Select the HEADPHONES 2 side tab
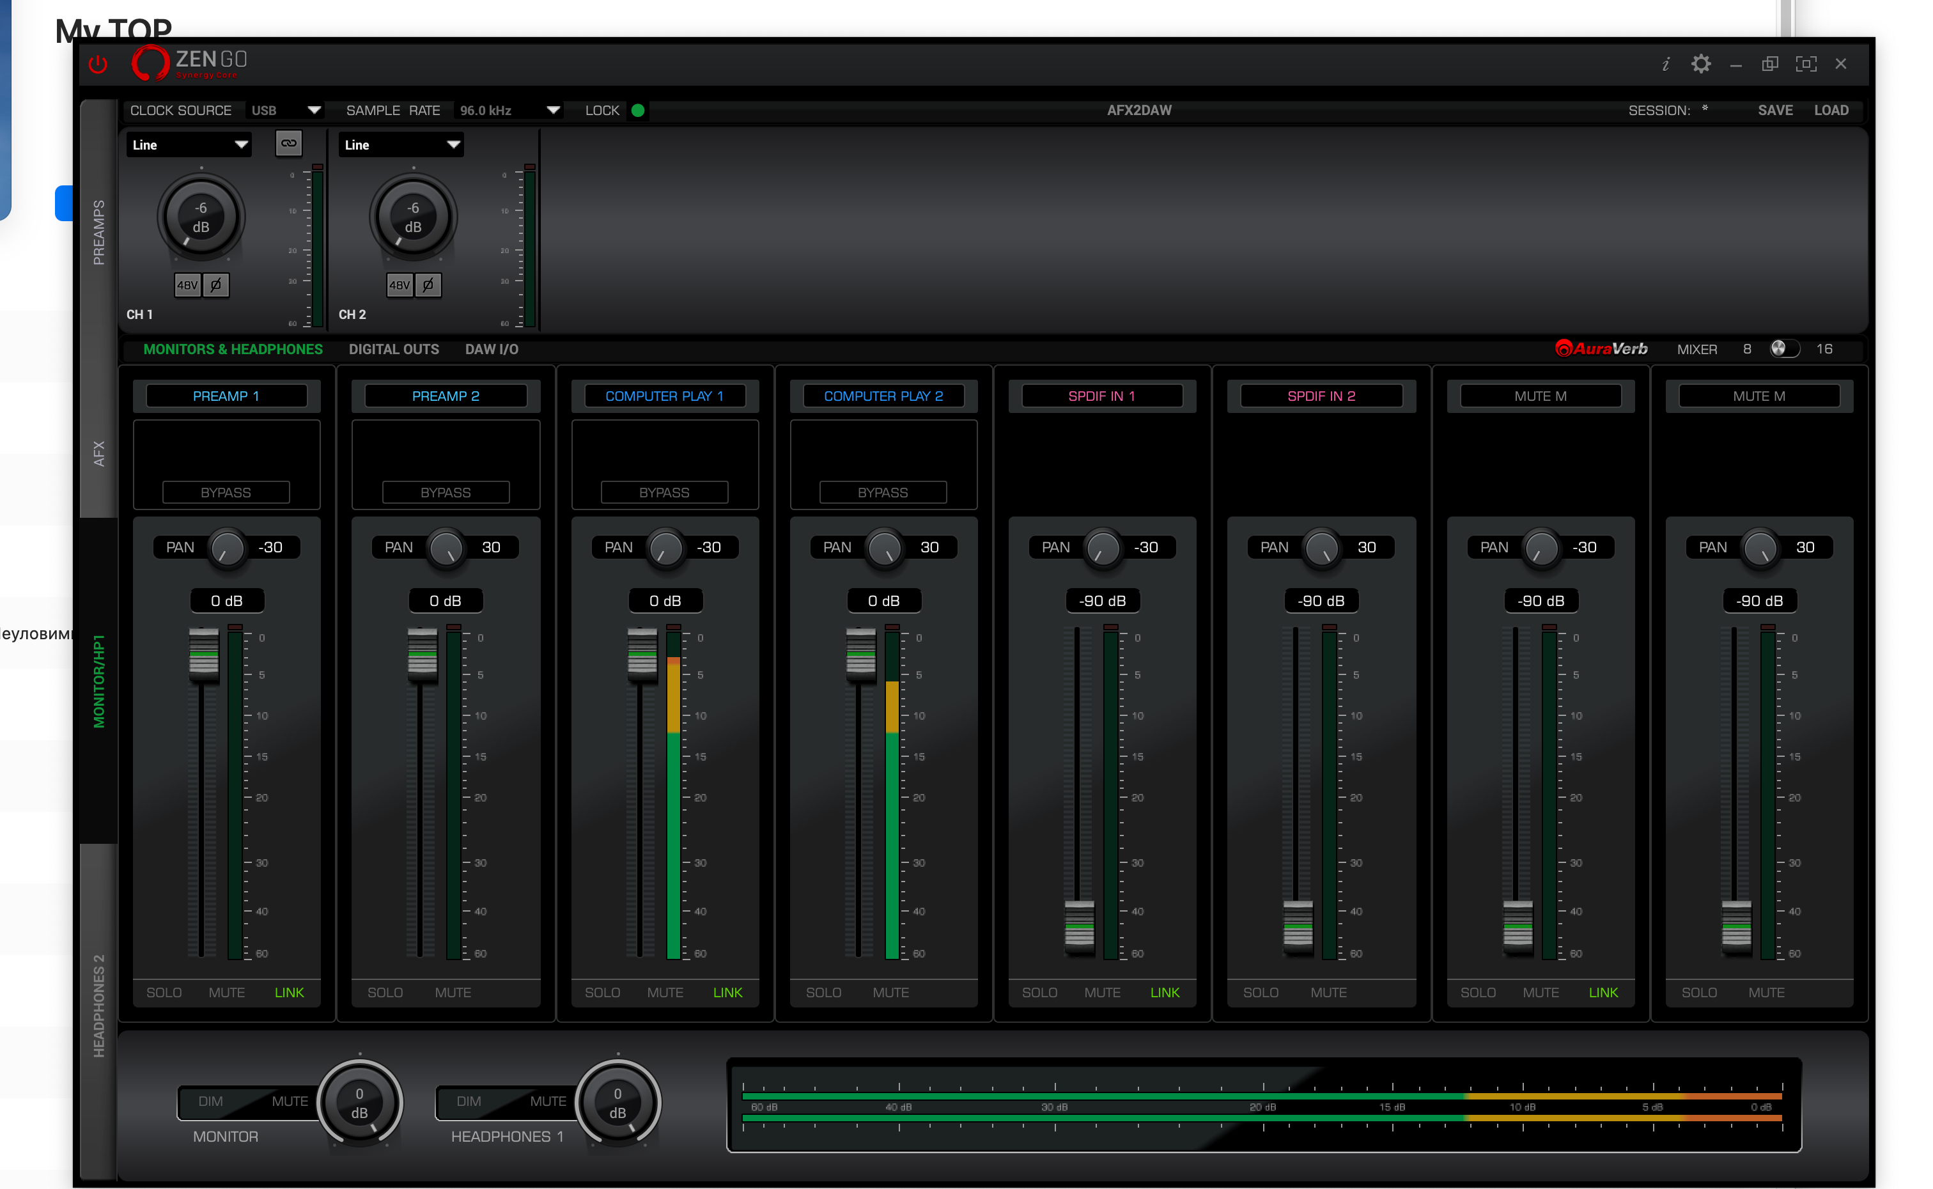Viewport: 1933px width, 1189px height. pyautogui.click(x=99, y=1005)
